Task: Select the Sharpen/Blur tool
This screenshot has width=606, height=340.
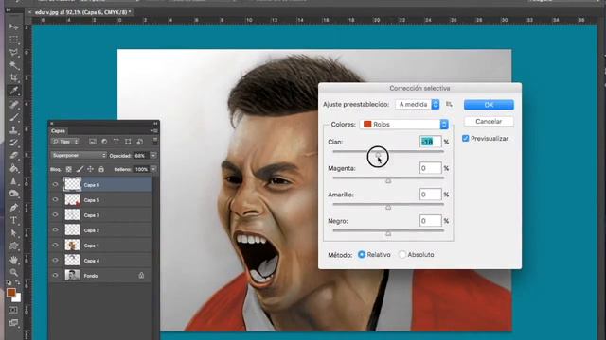Action: [x=13, y=181]
